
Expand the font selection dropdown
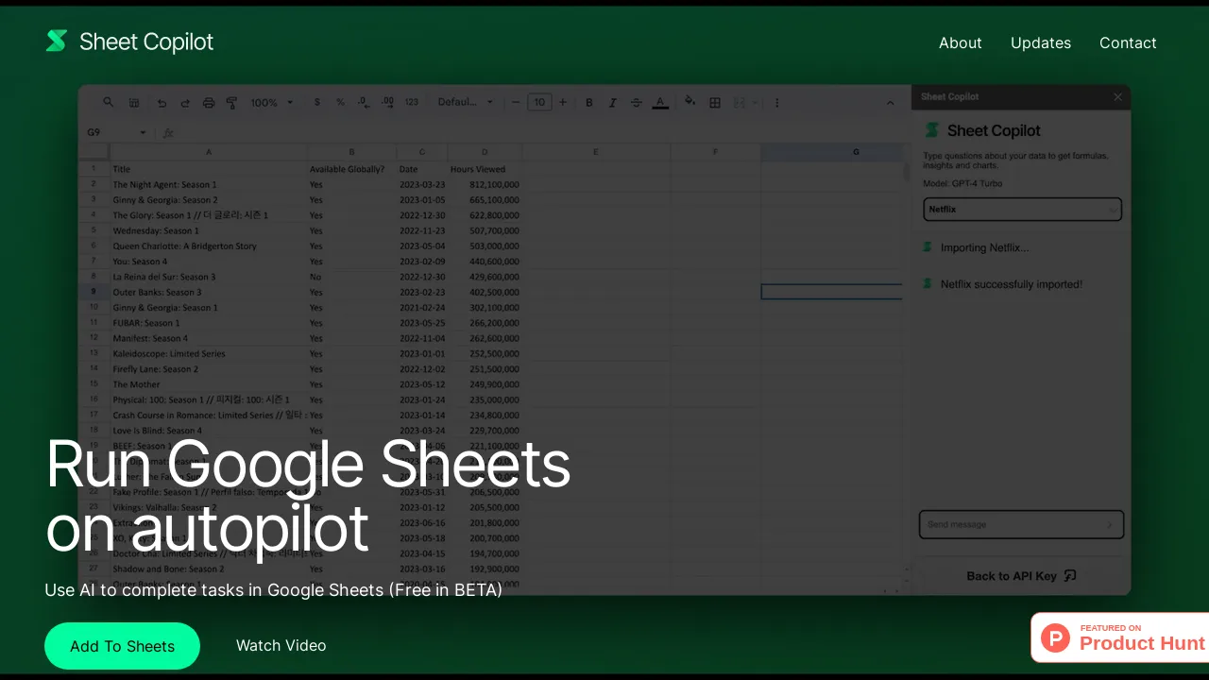tap(466, 102)
